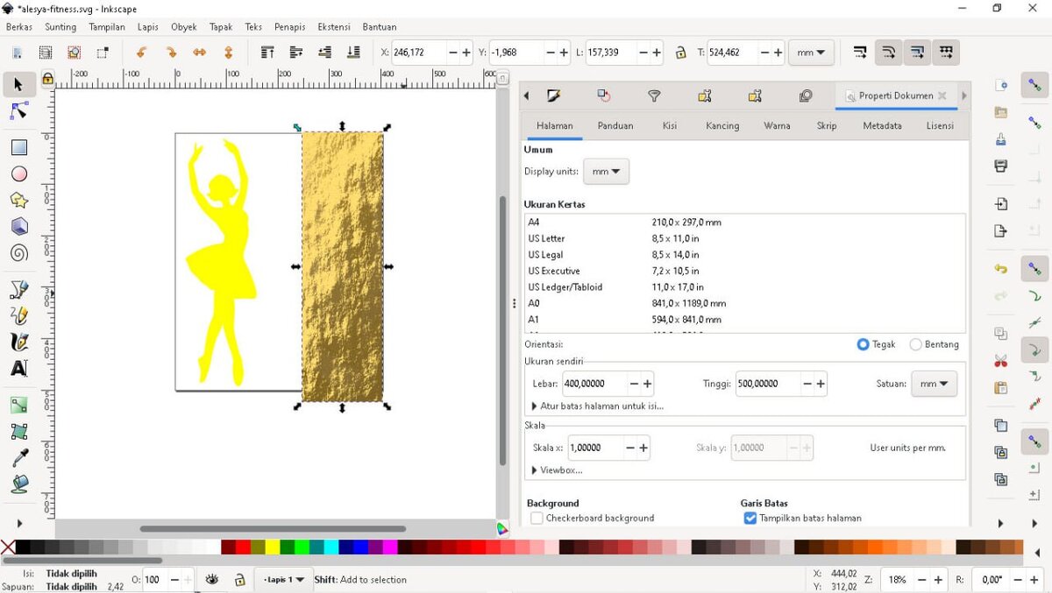This screenshot has height=593, width=1052.
Task: Open the Berkas menu
Action: click(19, 27)
